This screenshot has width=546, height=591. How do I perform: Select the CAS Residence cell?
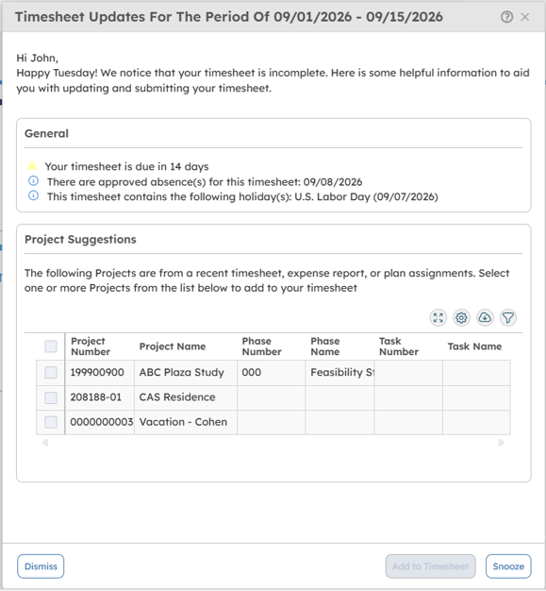(x=186, y=397)
